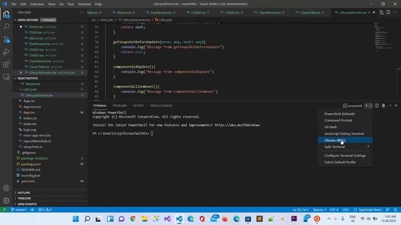The height and width of the screenshot is (225, 401).
Task: Split the editor to the right
Action: 388,12
